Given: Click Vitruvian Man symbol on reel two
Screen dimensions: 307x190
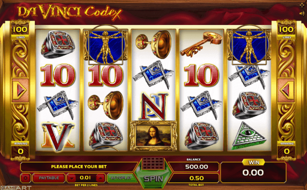Looking at the screenshot, I should pyautogui.click(x=106, y=46).
